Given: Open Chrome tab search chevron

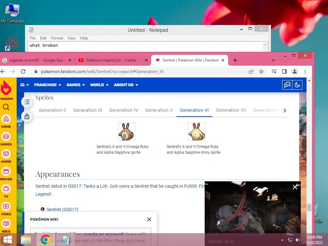Looking at the screenshot, I should (x=273, y=60).
